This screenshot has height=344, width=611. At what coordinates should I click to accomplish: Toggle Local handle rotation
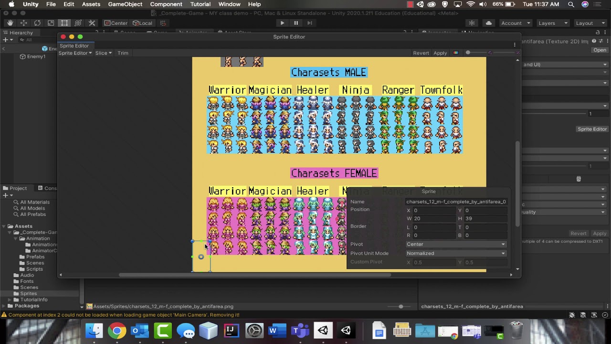coord(143,23)
